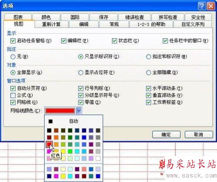Open the 编辑 tab
The image size is (217, 182).
click(x=84, y=24)
